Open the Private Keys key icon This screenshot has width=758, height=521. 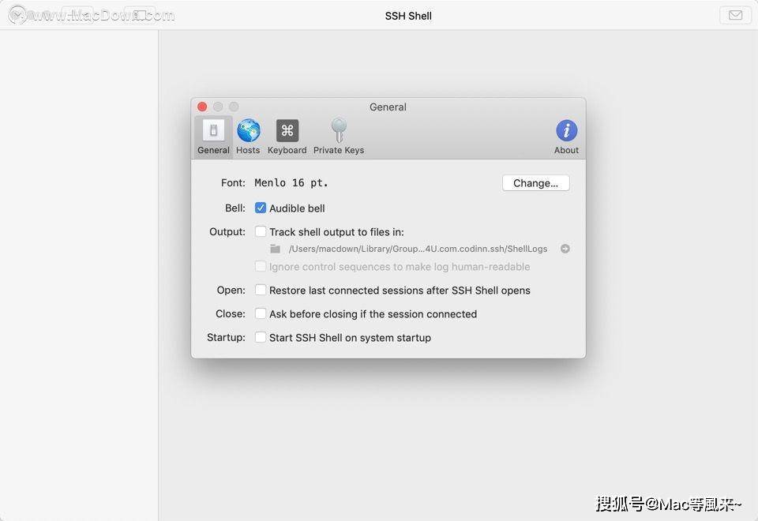pyautogui.click(x=339, y=130)
